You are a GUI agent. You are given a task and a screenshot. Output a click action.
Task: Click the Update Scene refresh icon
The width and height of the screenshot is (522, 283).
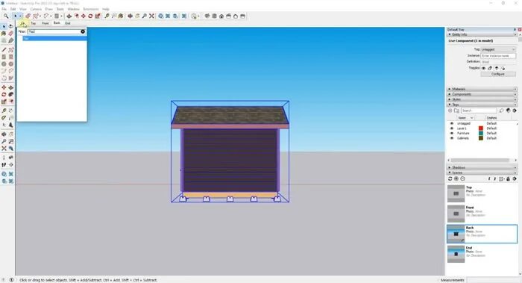[x=450, y=179]
